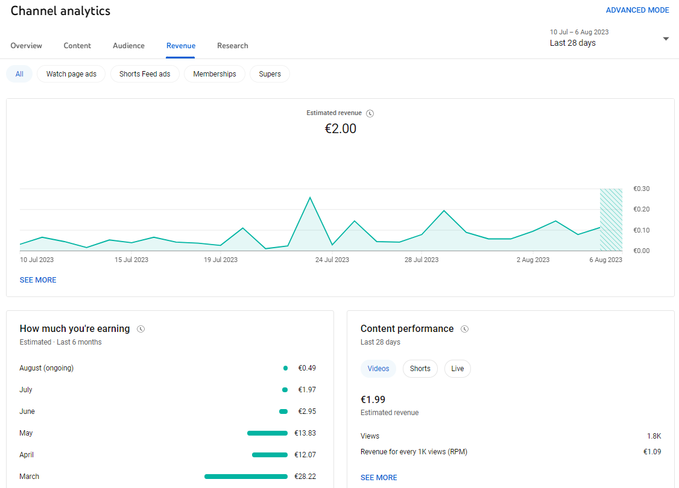Click the March earnings bar

click(x=246, y=477)
